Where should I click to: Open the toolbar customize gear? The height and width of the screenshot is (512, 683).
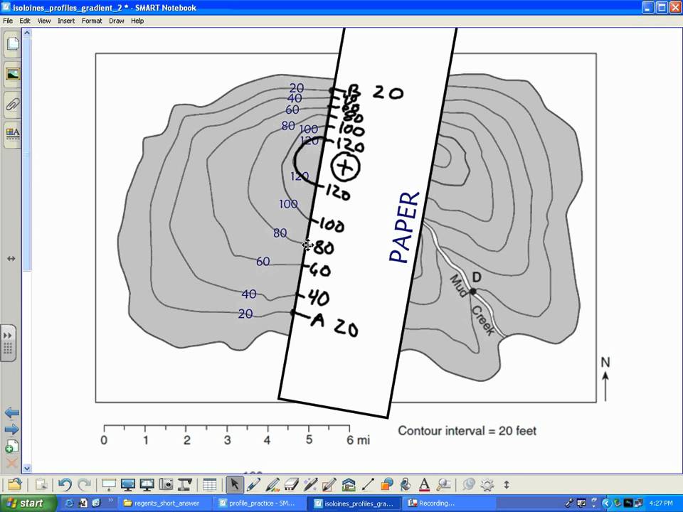[487, 484]
